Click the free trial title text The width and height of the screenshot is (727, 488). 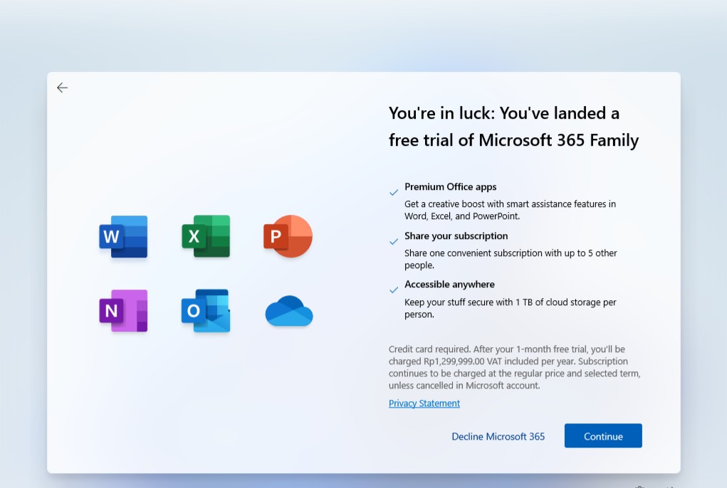pyautogui.click(x=513, y=127)
